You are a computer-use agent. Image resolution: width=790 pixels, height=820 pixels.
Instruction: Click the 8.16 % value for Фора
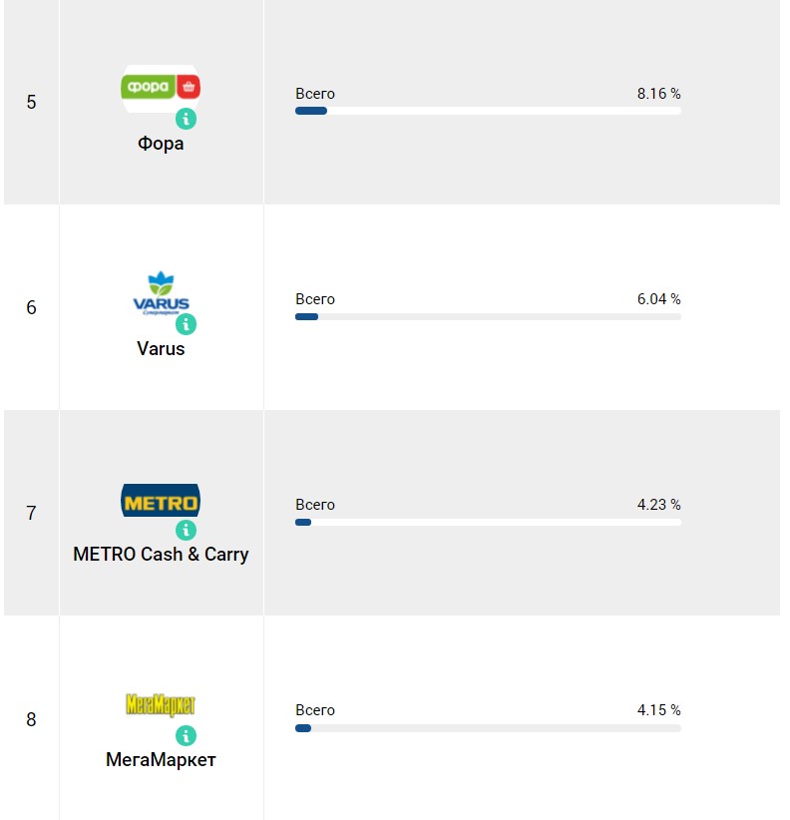click(658, 94)
